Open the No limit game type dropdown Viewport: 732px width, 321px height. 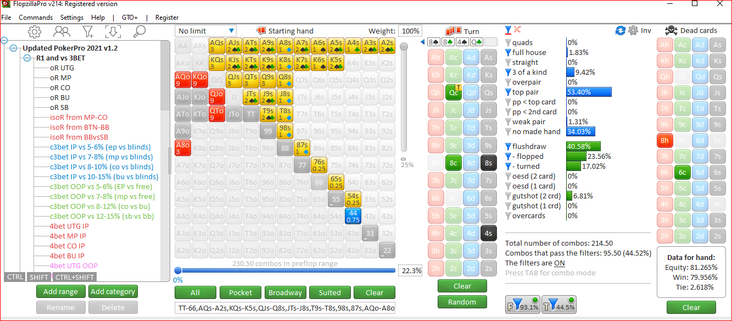(x=206, y=31)
